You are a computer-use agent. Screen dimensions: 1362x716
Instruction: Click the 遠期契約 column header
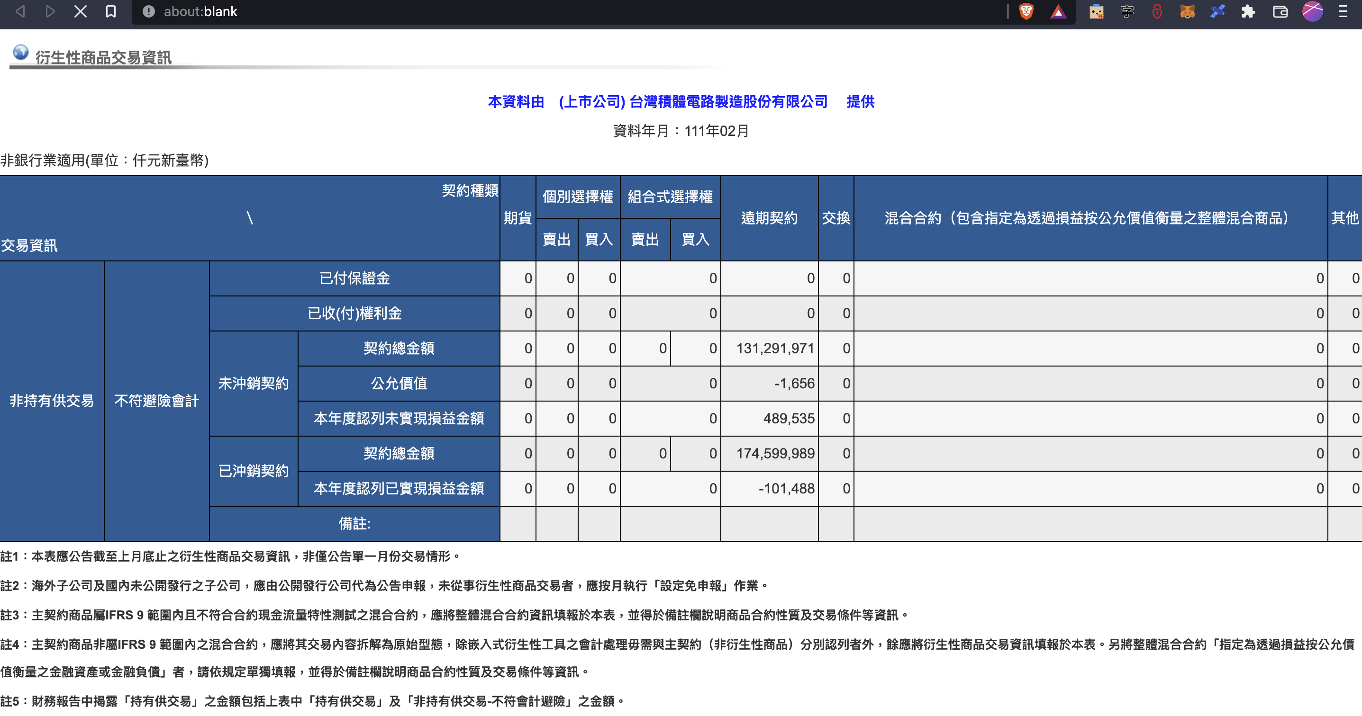pos(769,218)
